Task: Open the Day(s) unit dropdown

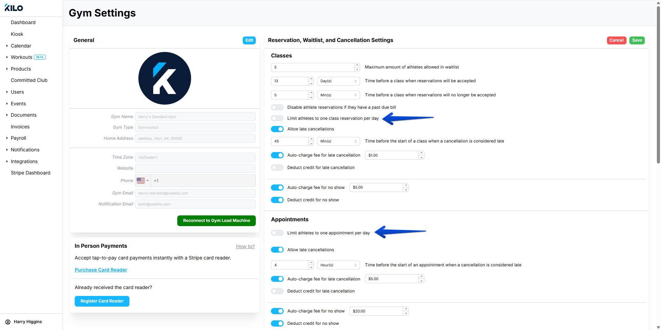Action: coord(338,81)
